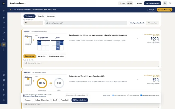175x109 pixels.
Task: Click the TV-shaped icon in the sidebar
Action: (4, 33)
